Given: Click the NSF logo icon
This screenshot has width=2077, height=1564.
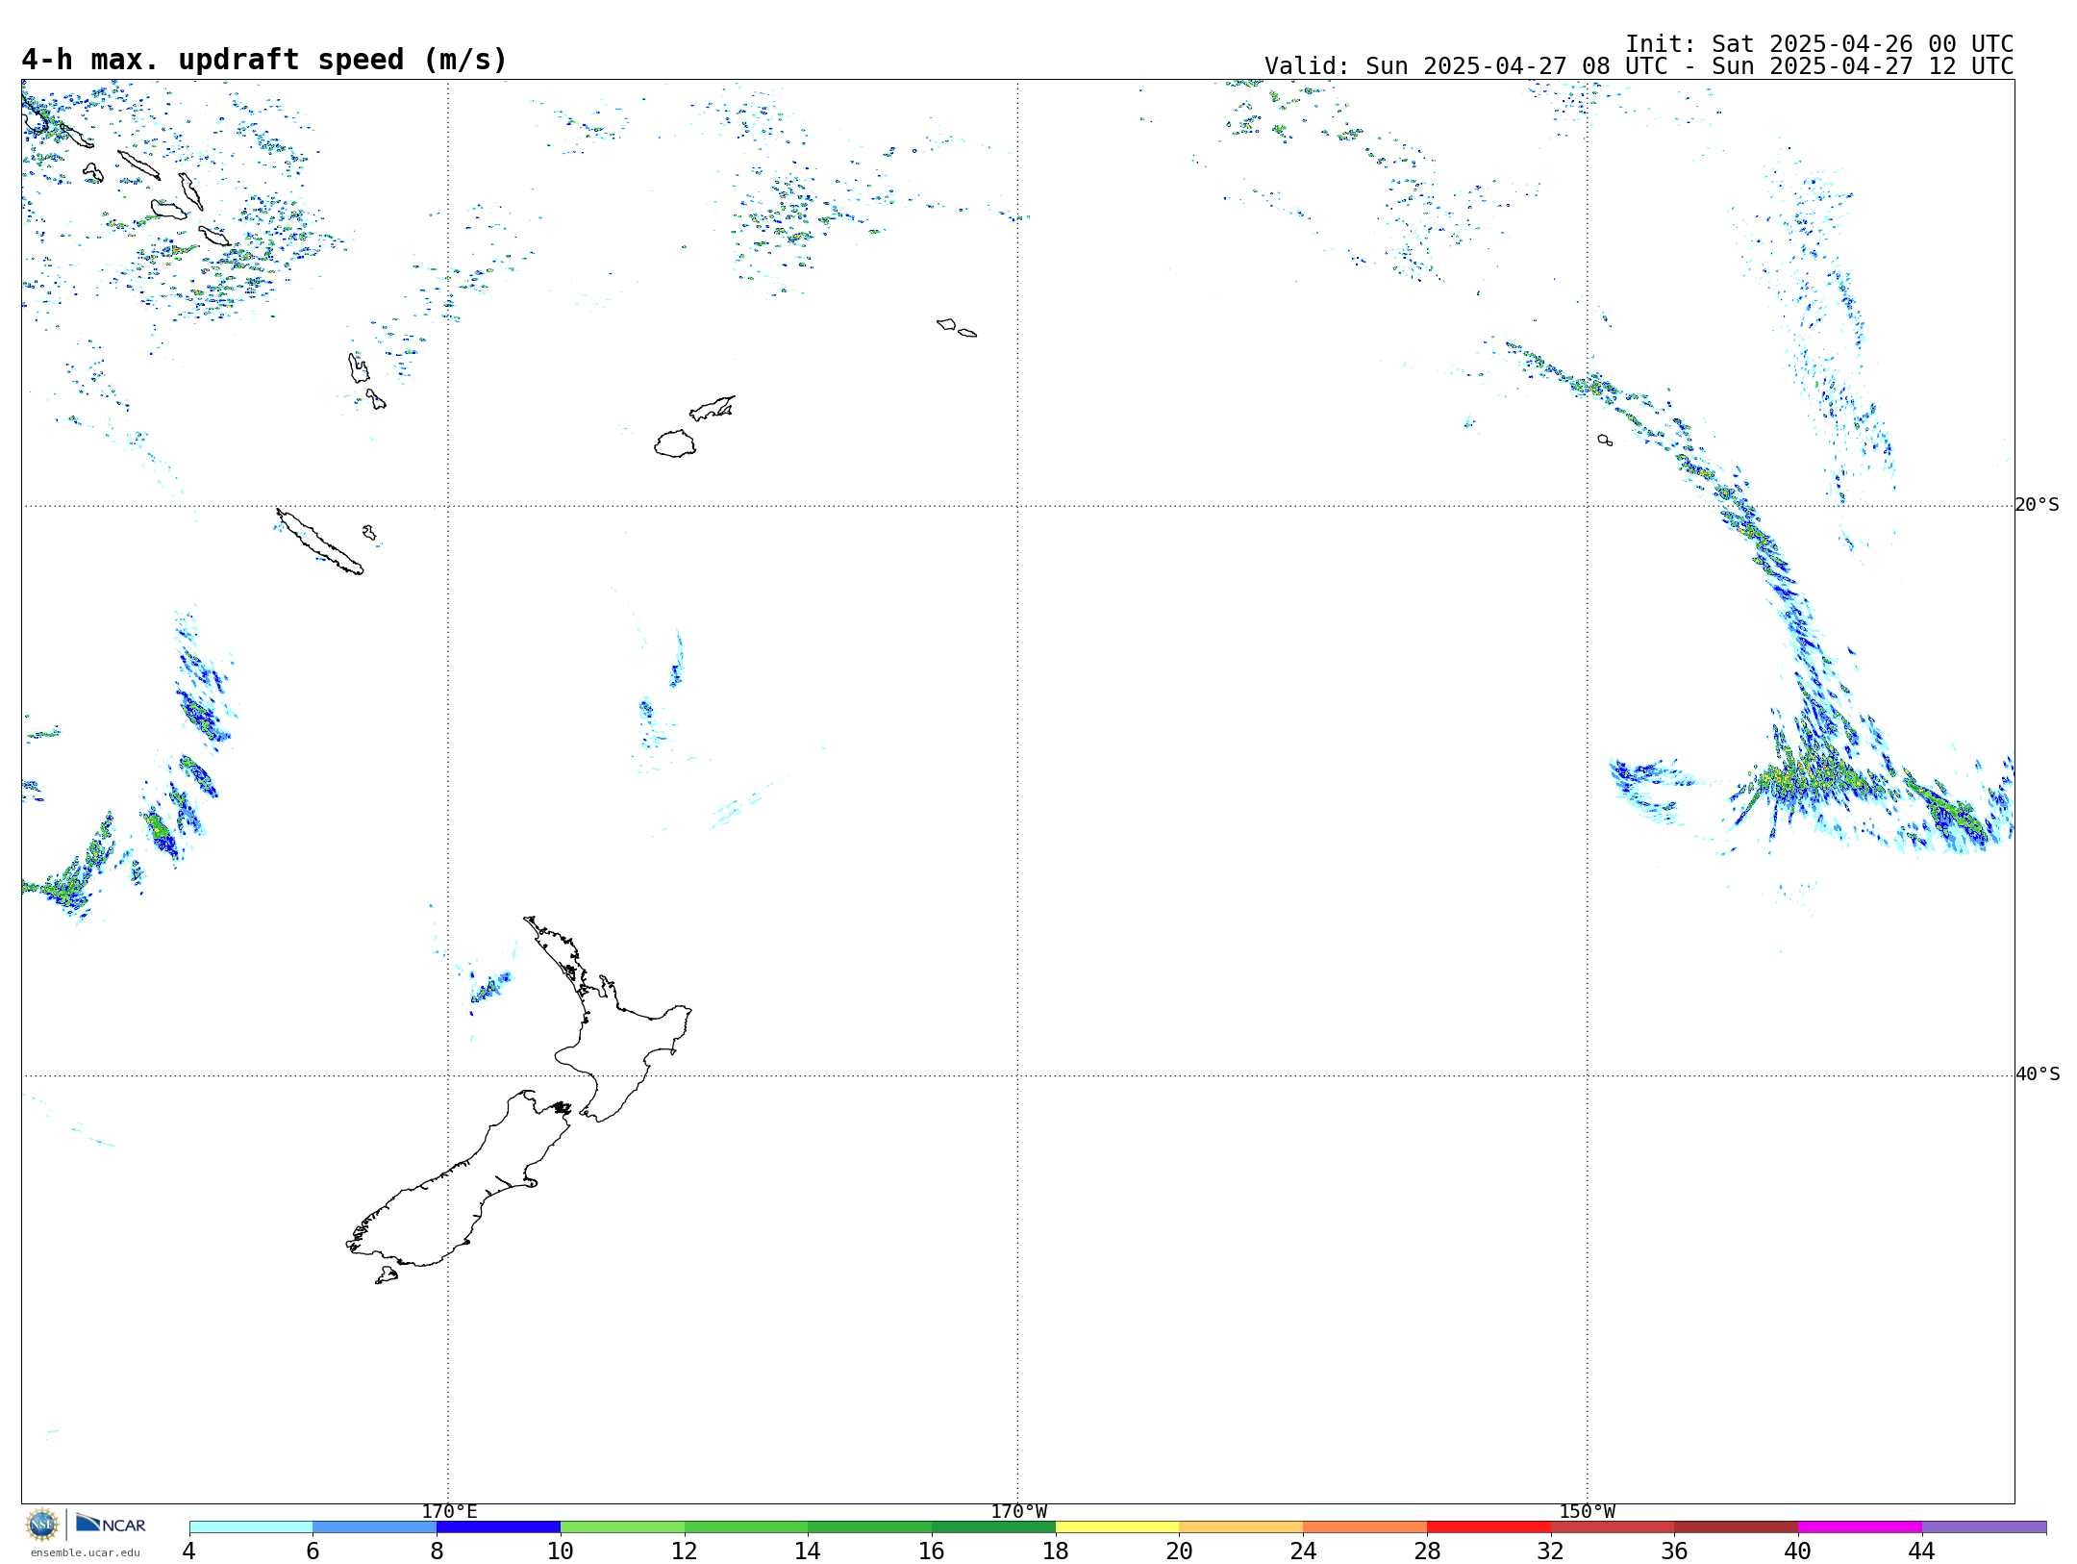Looking at the screenshot, I should (x=42, y=1525).
